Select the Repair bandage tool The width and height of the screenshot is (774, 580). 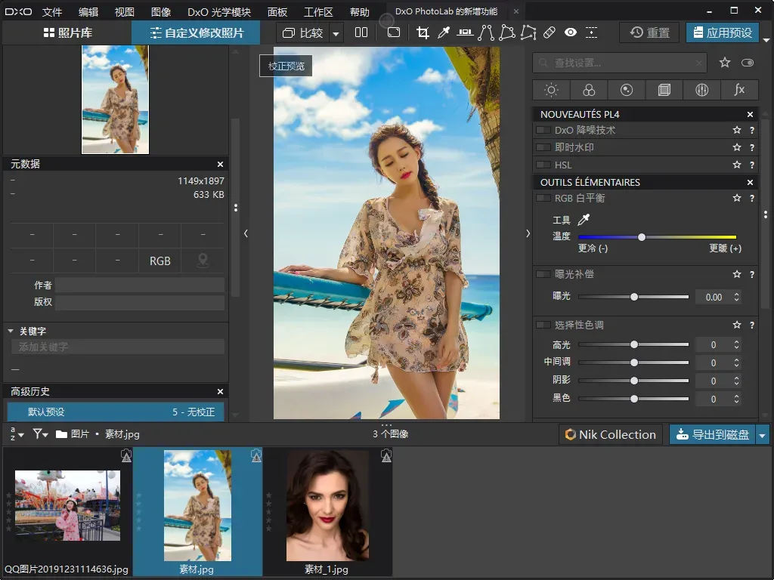coord(550,32)
